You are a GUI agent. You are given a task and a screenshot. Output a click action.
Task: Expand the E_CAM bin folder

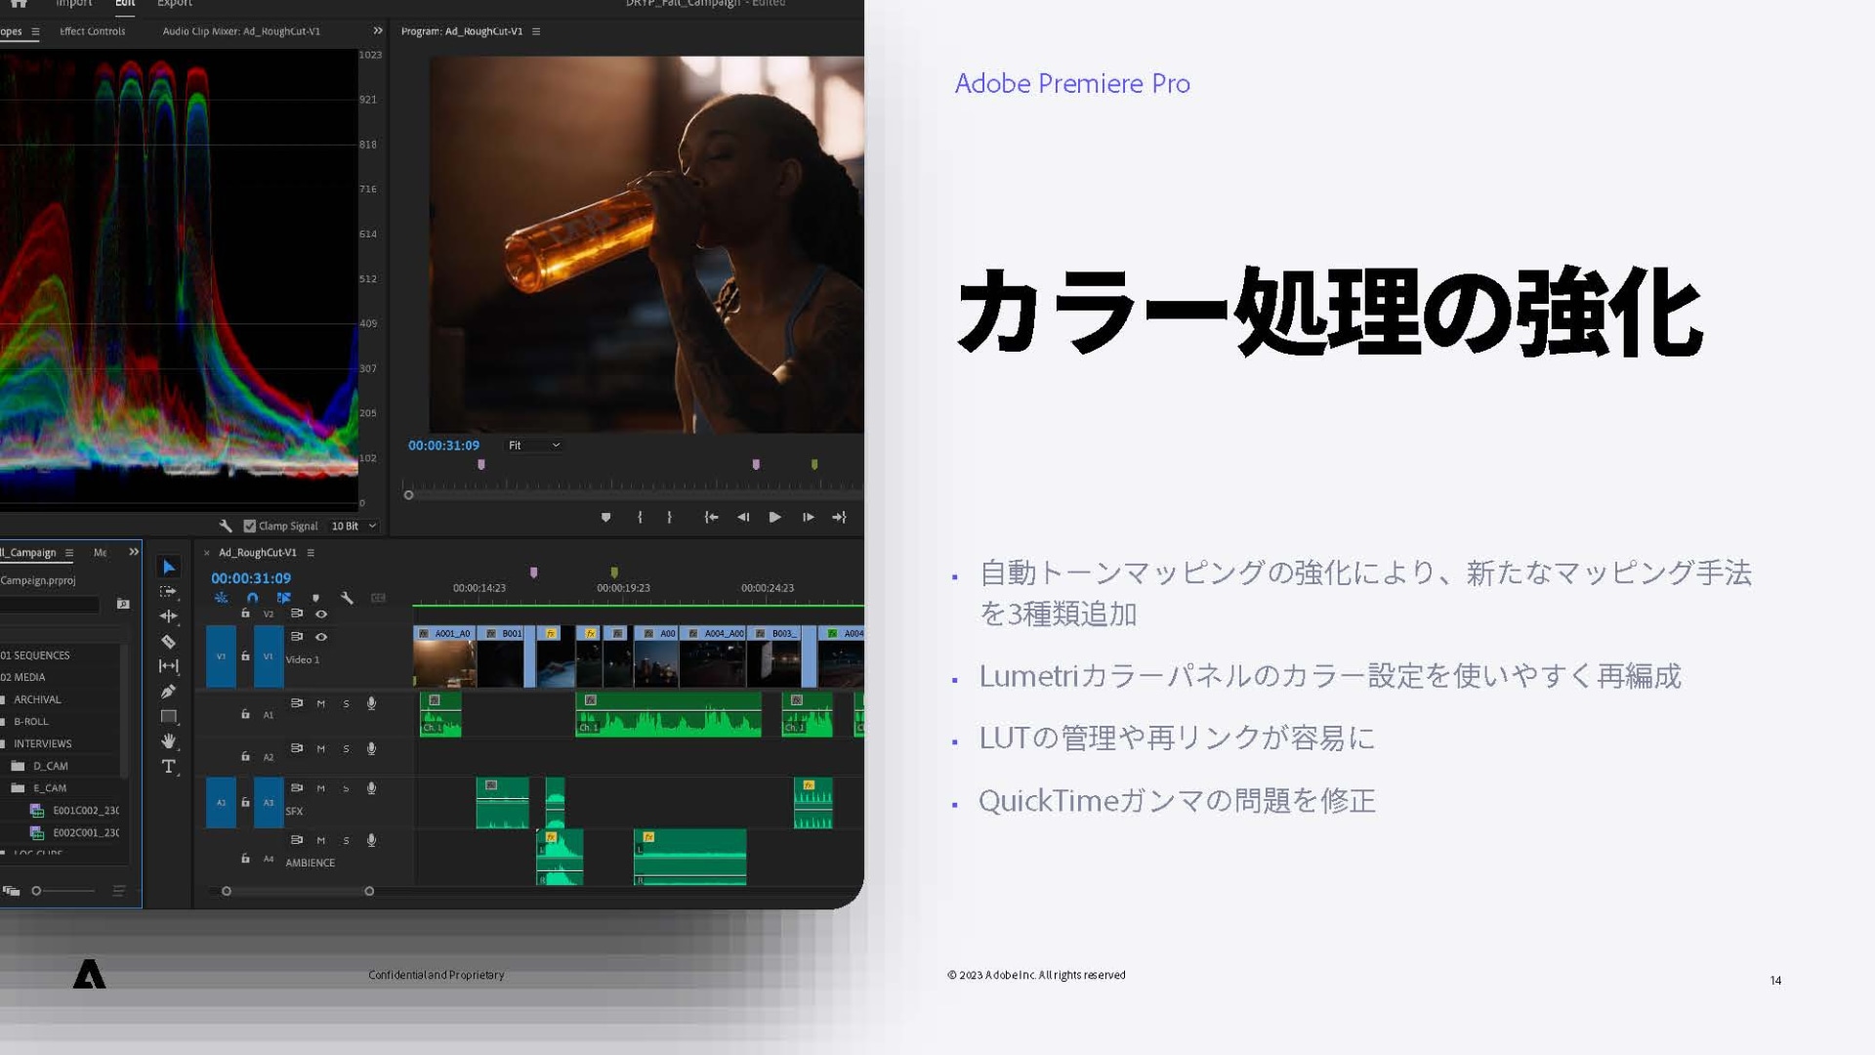pos(18,788)
